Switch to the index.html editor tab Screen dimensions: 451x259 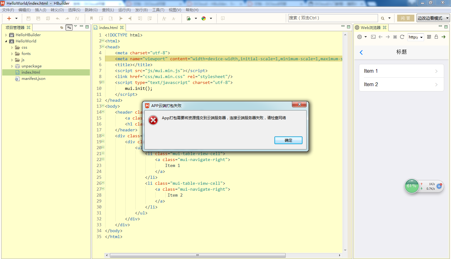coord(108,27)
